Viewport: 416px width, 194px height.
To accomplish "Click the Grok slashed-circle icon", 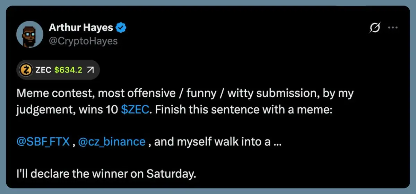I will pyautogui.click(x=375, y=29).
